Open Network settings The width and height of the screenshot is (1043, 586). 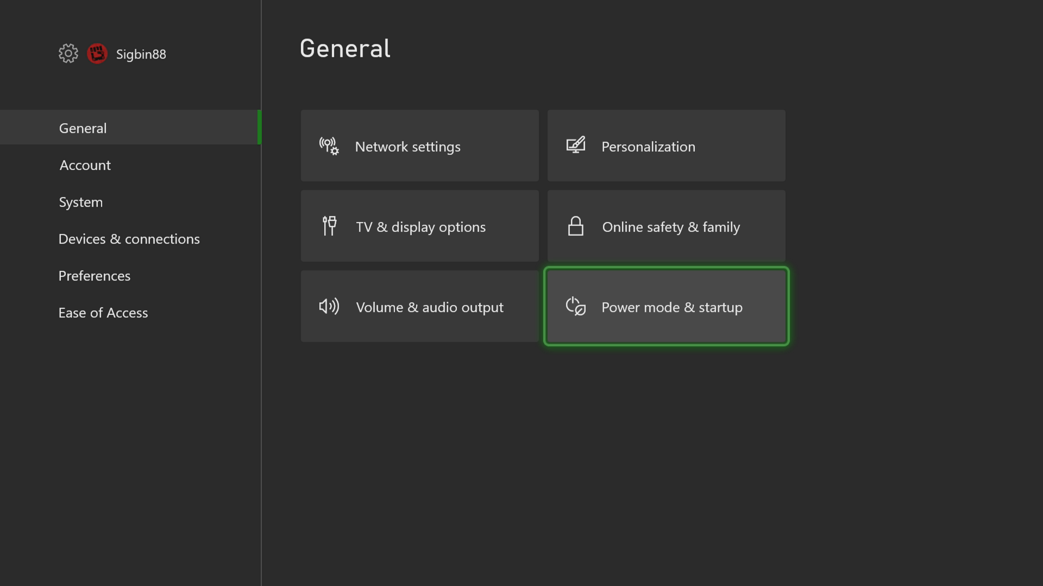tap(419, 145)
